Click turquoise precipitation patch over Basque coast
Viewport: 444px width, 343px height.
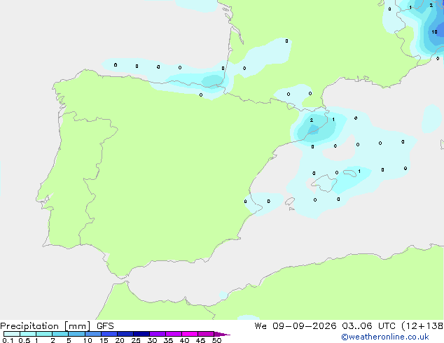(212, 80)
